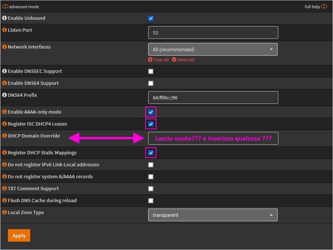Check Flush DNS Cache during reload
This screenshot has width=333, height=250.
[151, 201]
